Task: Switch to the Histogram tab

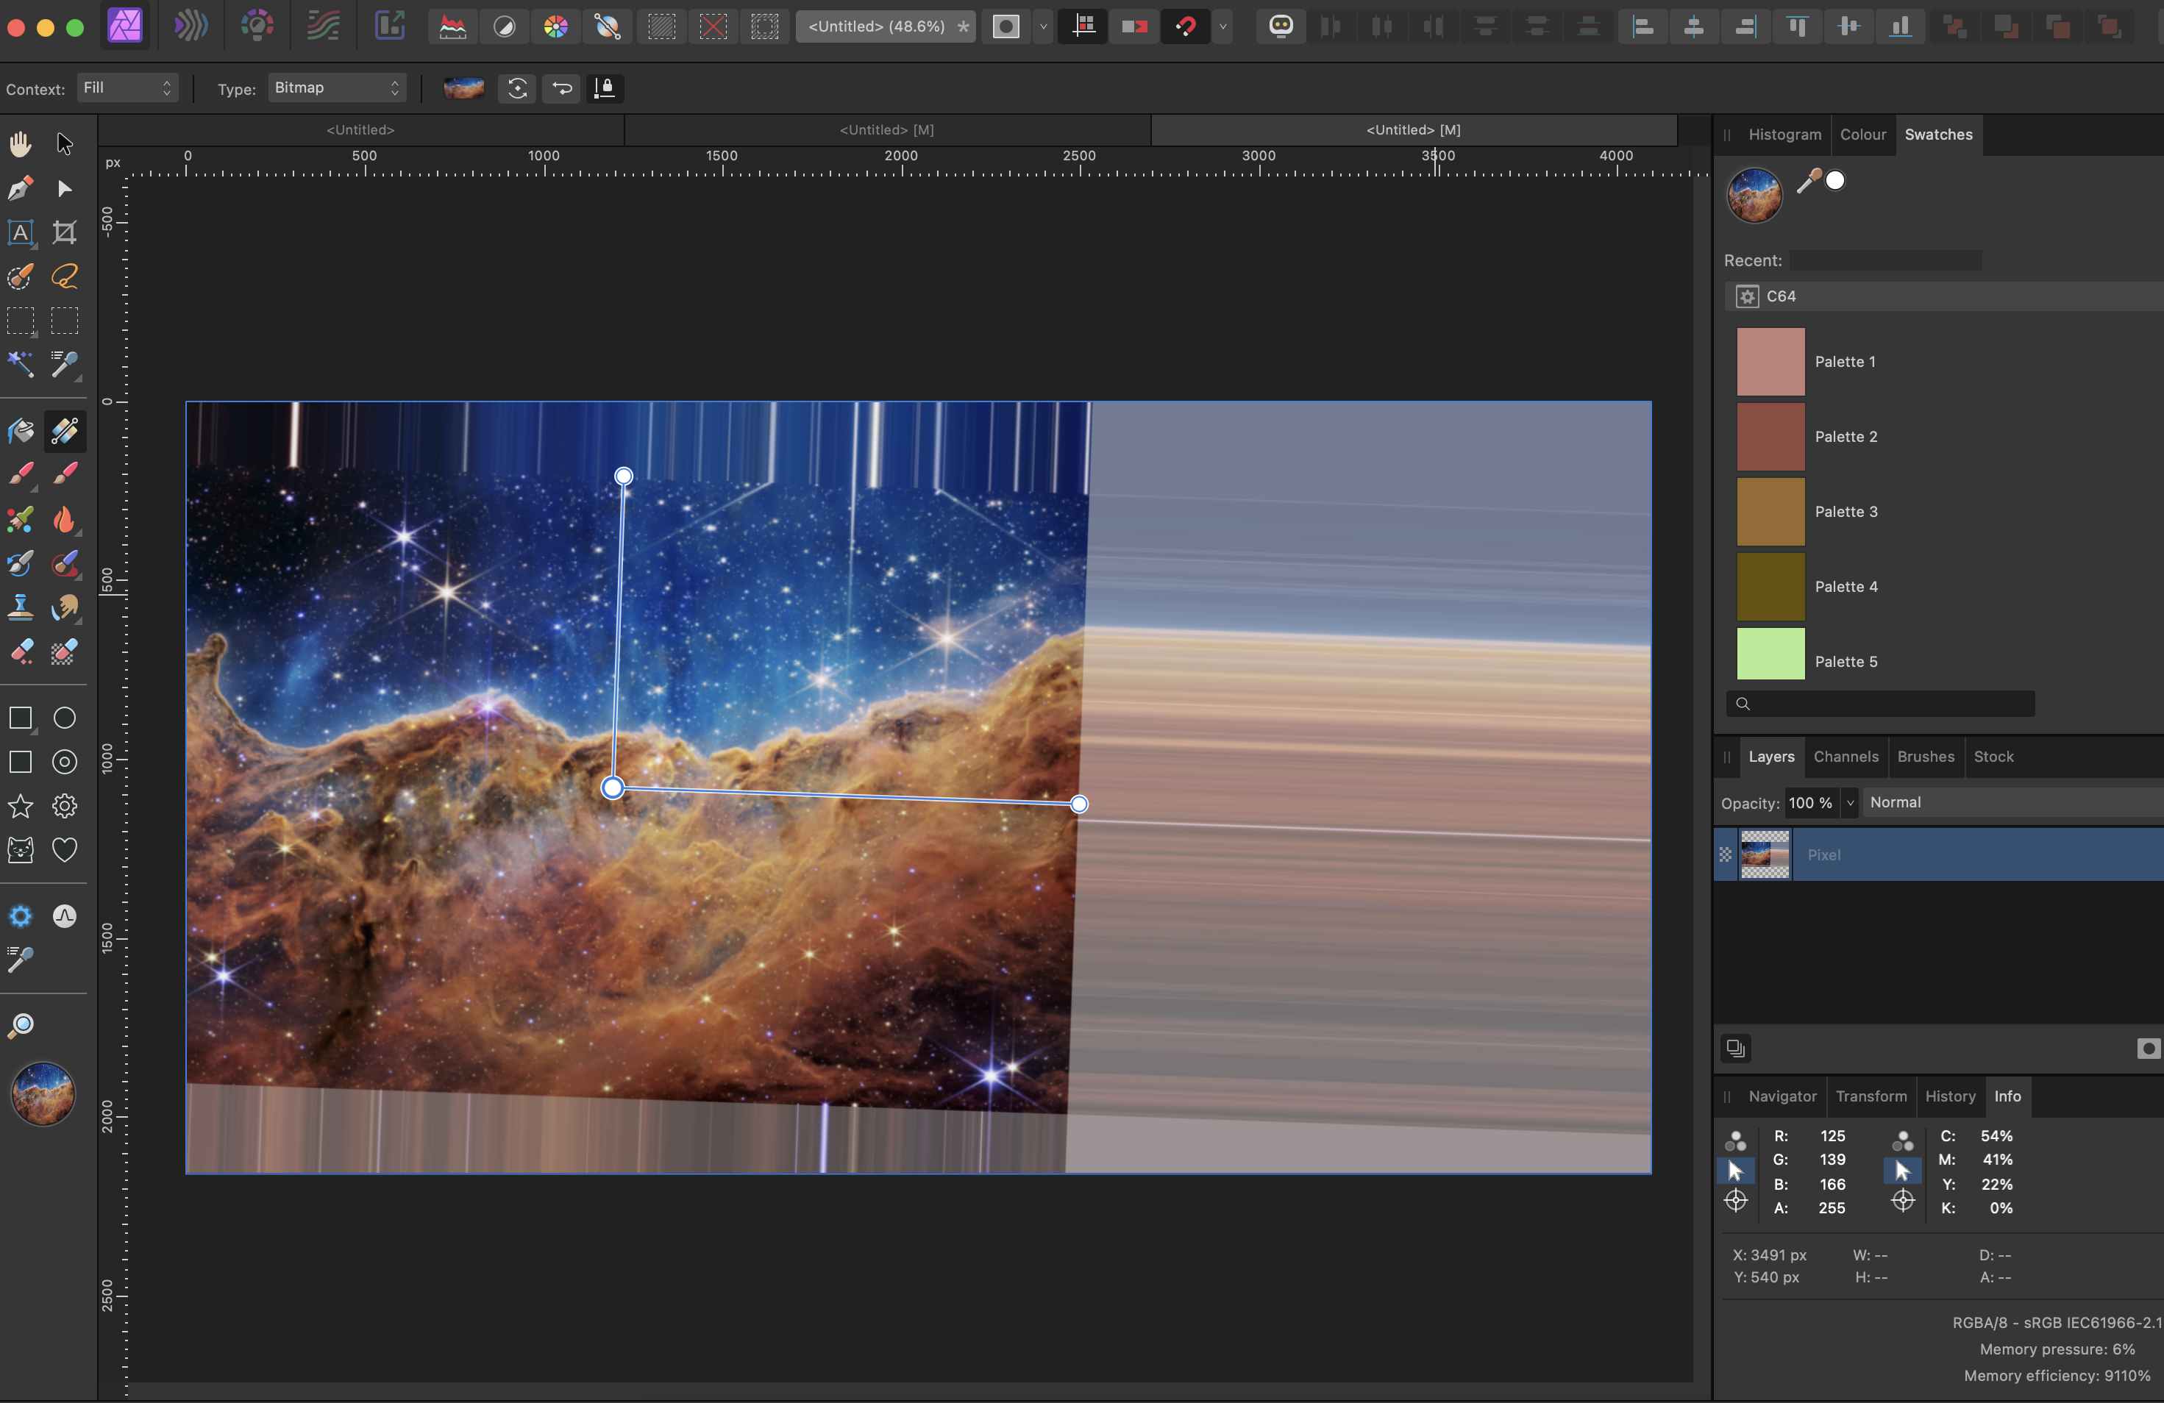Action: [x=1784, y=135]
